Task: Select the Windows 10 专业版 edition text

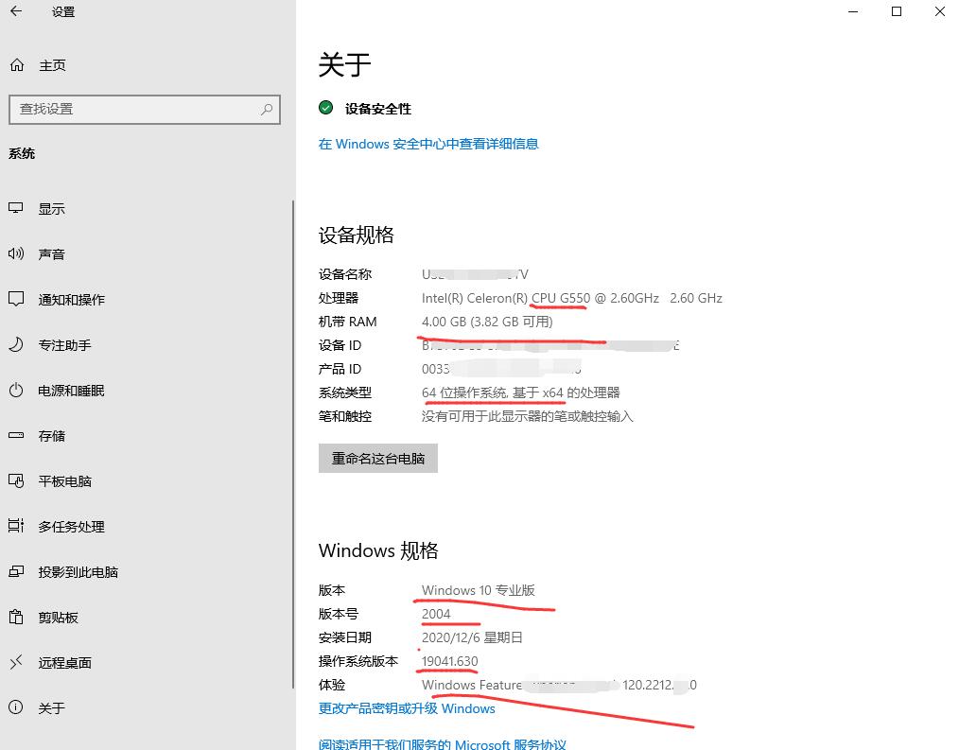Action: point(479,590)
